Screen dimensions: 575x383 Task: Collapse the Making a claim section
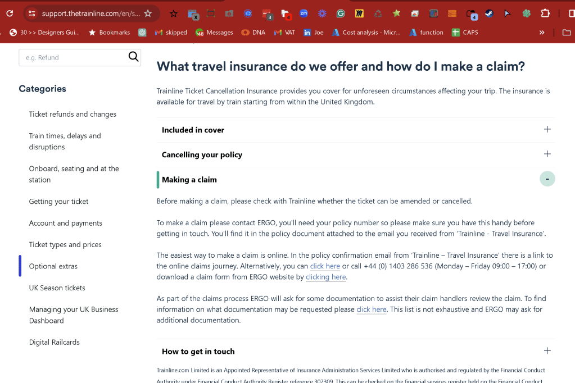click(x=547, y=179)
